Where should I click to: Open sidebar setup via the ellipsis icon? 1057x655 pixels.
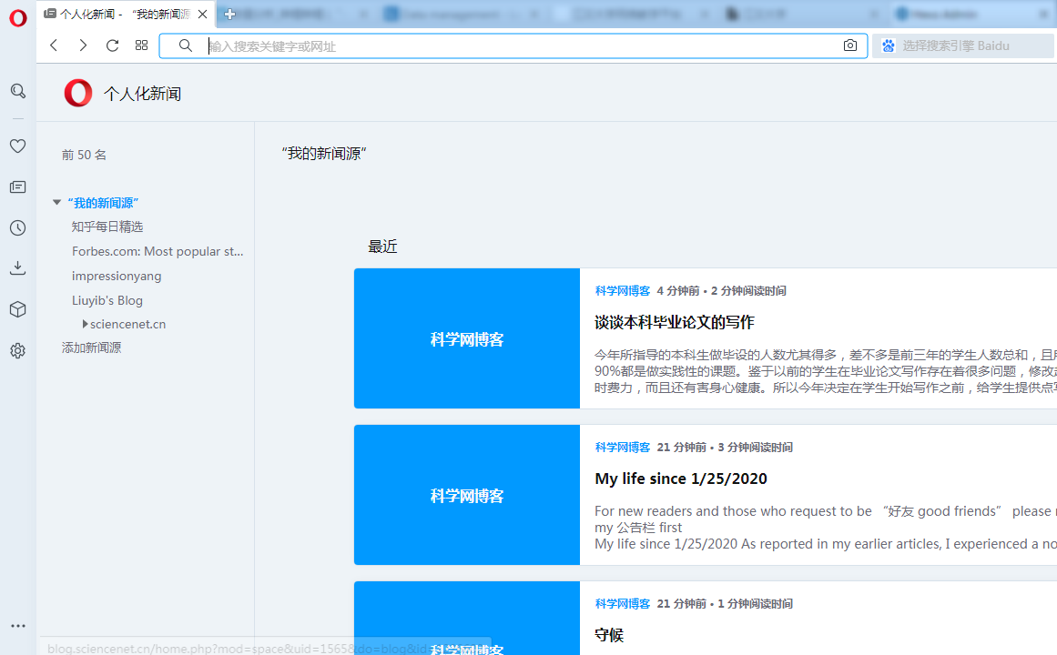click(17, 625)
